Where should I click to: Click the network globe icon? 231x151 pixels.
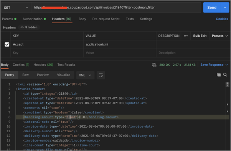(154, 65)
